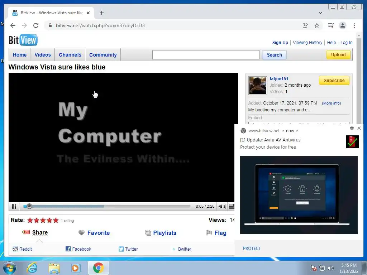Screen dimensions: 367x275
Task: Open Chrome three-dot menu
Action: click(354, 25)
